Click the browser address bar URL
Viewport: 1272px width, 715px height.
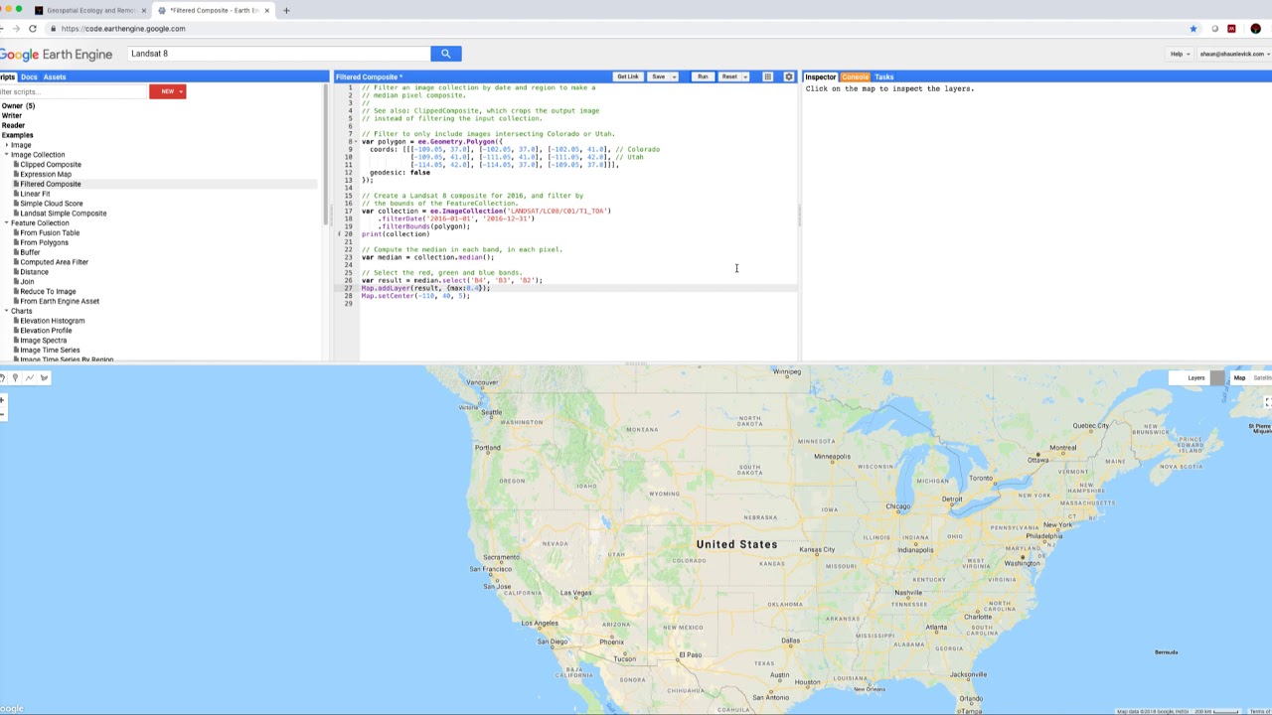(123, 29)
